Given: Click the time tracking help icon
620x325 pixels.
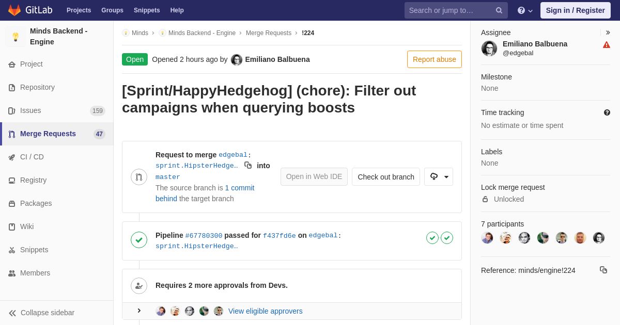Looking at the screenshot, I should [x=607, y=112].
